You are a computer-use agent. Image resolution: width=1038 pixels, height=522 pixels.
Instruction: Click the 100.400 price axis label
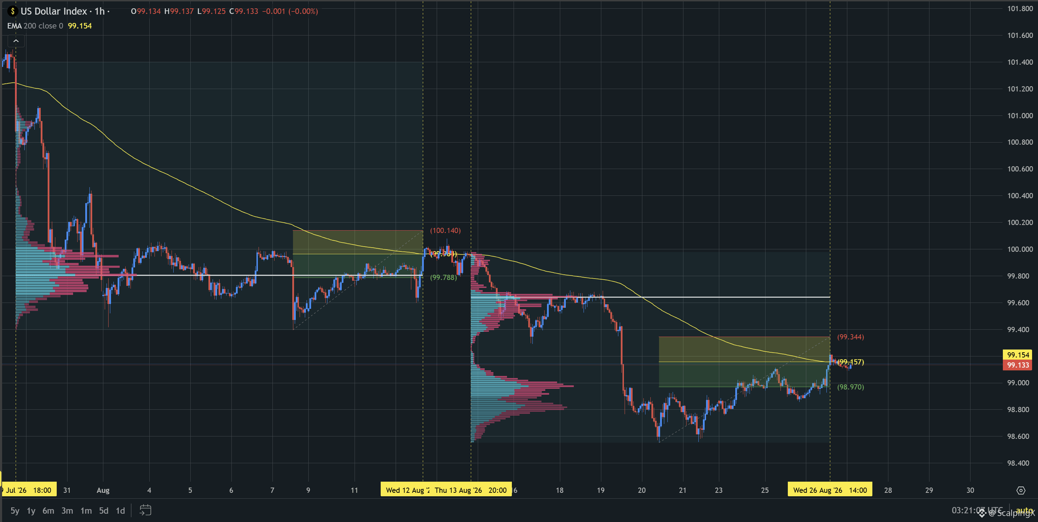[1020, 196]
